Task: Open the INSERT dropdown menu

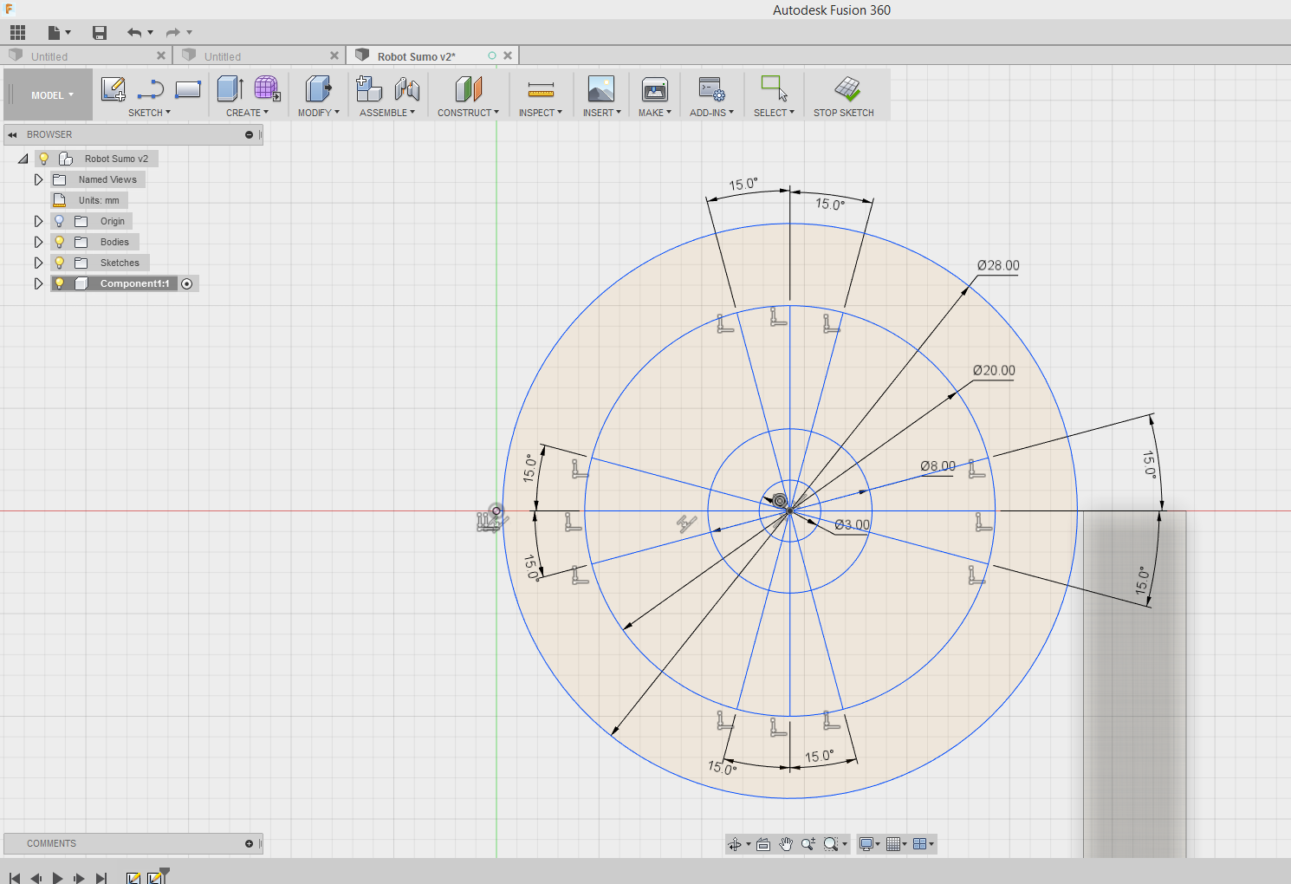Action: click(602, 113)
